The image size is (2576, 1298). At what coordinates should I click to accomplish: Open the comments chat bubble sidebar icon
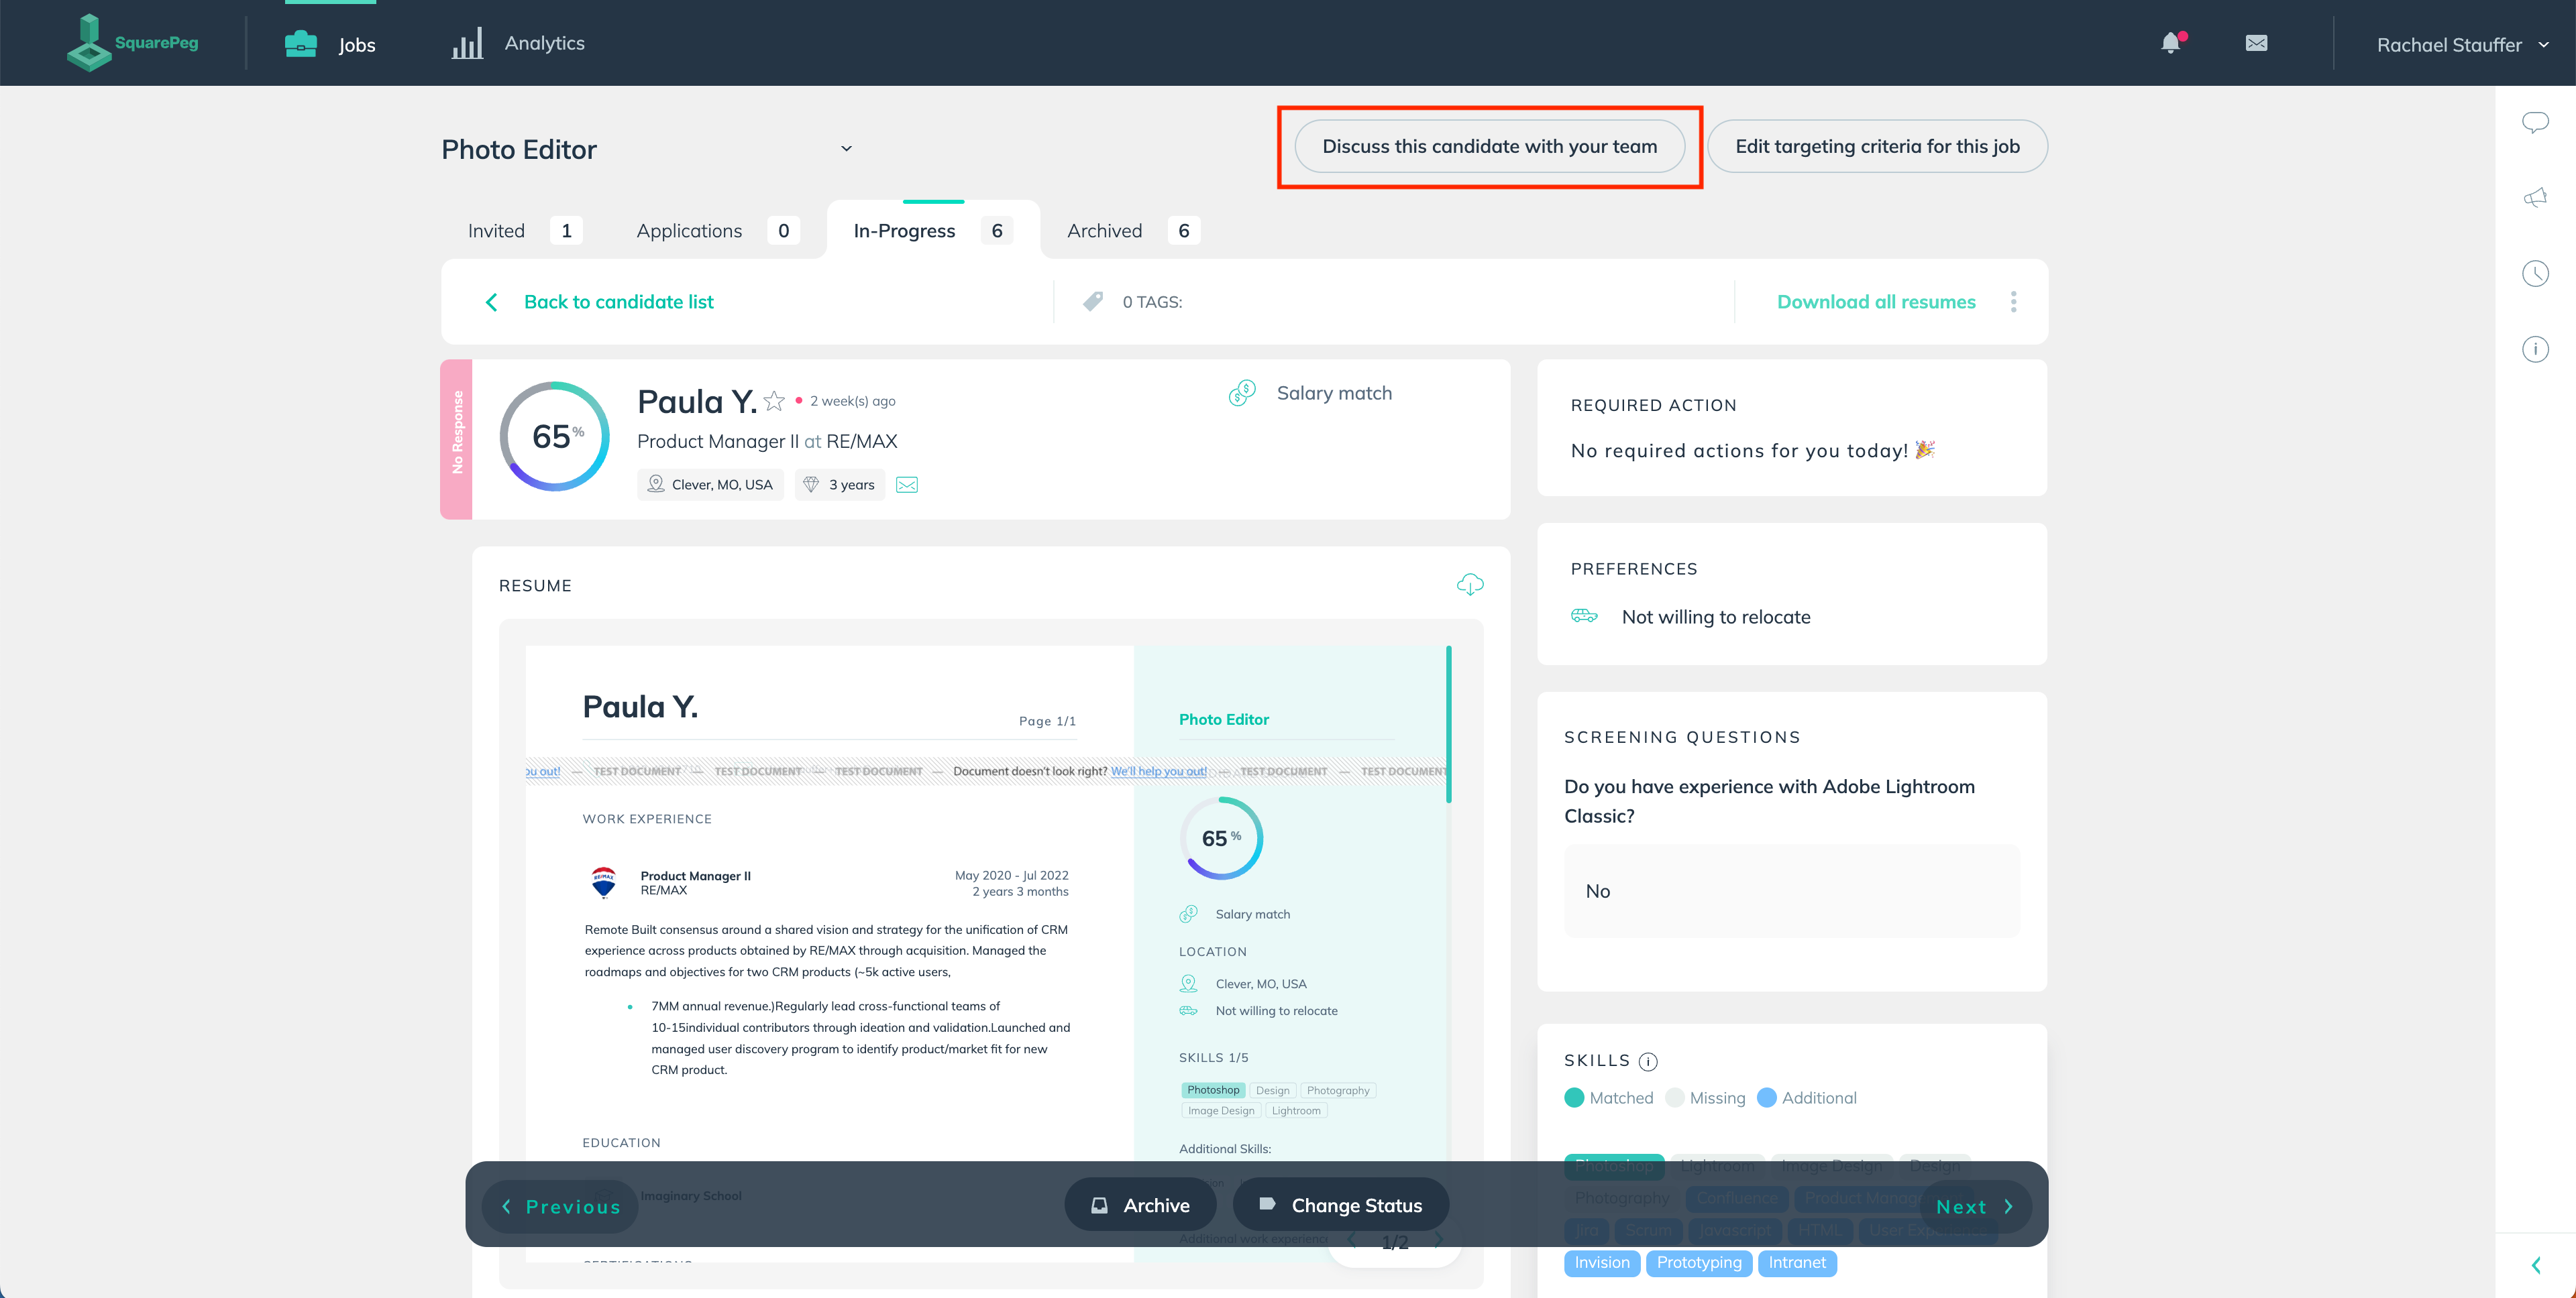click(x=2535, y=122)
